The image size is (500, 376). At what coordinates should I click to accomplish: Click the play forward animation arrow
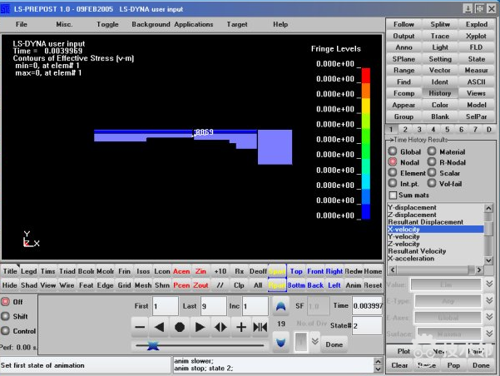click(x=200, y=327)
